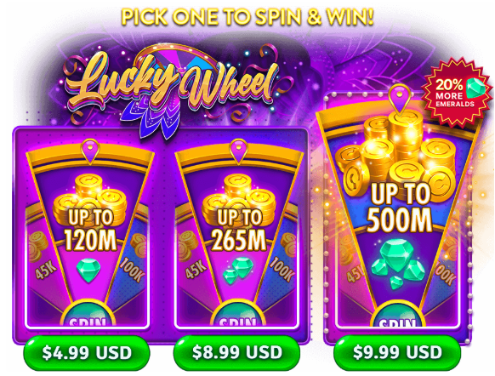Click the pointer pin atop 120M card
Viewport: 495px width, 376px height.
(x=90, y=151)
